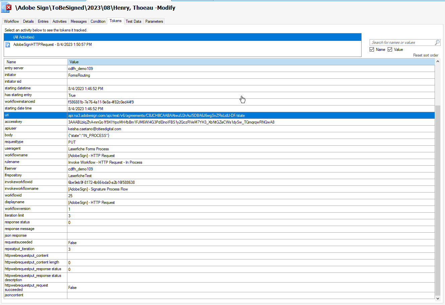Image resolution: width=445 pixels, height=305 pixels.
Task: Click the search magnifier icon
Action: 437,43
